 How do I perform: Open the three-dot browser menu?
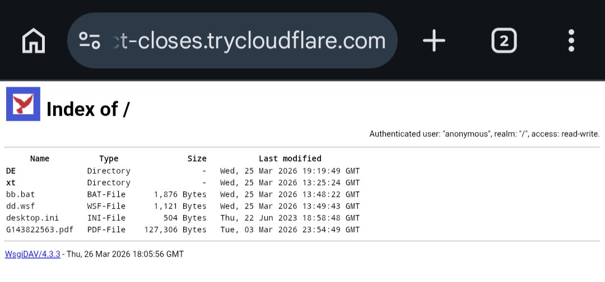click(x=571, y=41)
